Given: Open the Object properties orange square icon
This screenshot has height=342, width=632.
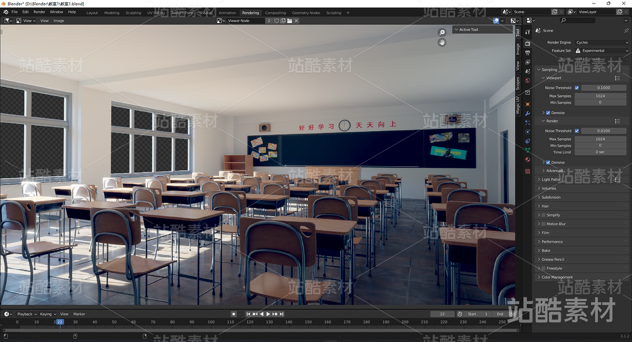Looking at the screenshot, I should point(528,104).
